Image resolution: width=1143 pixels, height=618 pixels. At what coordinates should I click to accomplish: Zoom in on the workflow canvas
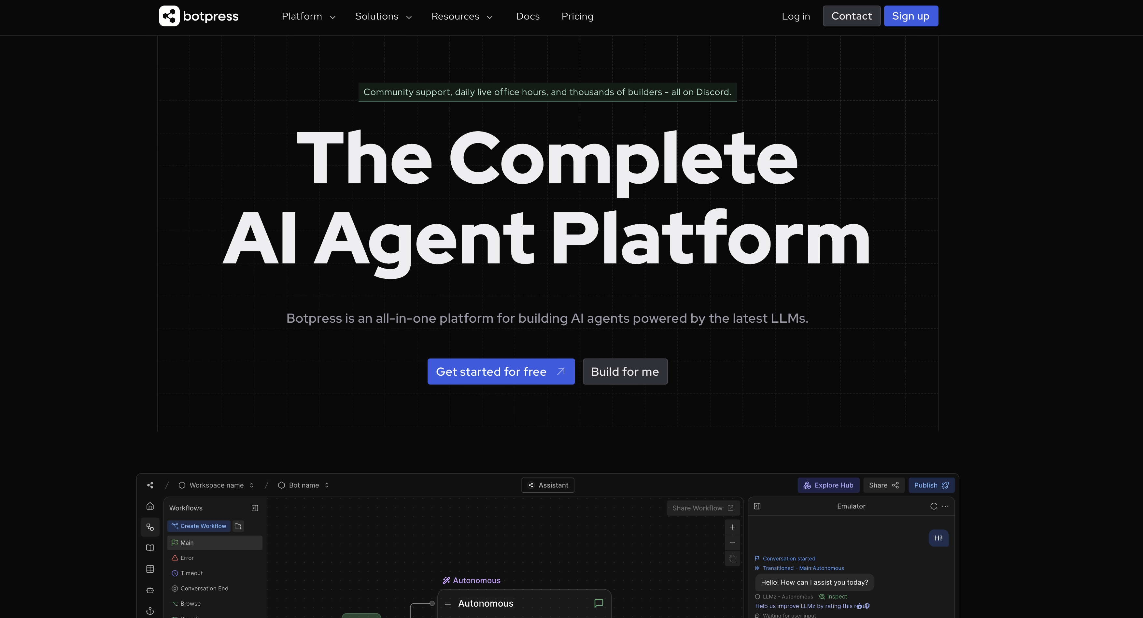733,527
